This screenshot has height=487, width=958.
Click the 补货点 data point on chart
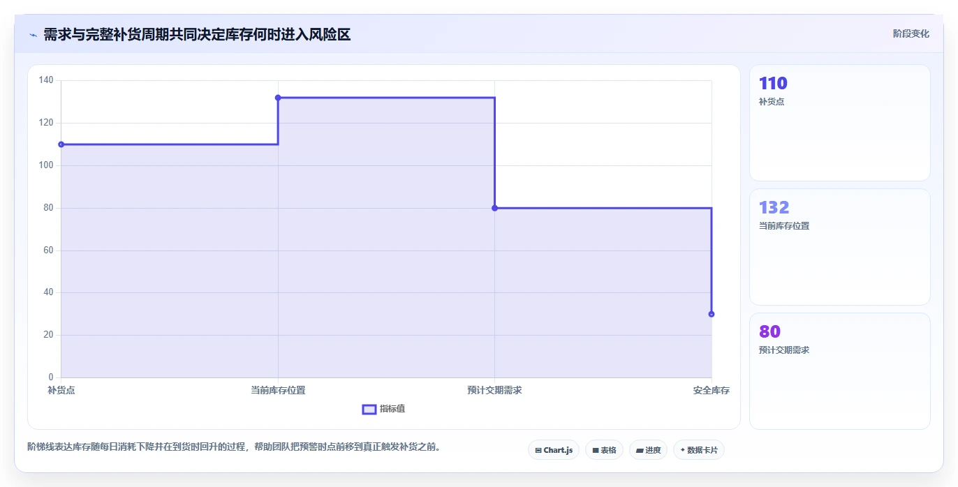pos(61,144)
